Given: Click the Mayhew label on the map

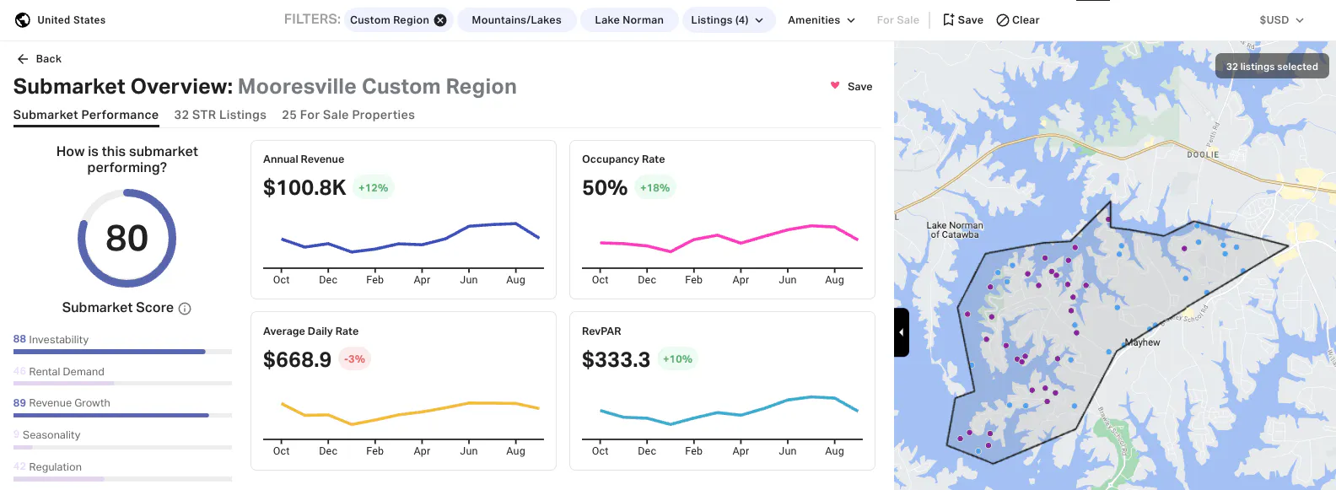Looking at the screenshot, I should pos(1143,342).
